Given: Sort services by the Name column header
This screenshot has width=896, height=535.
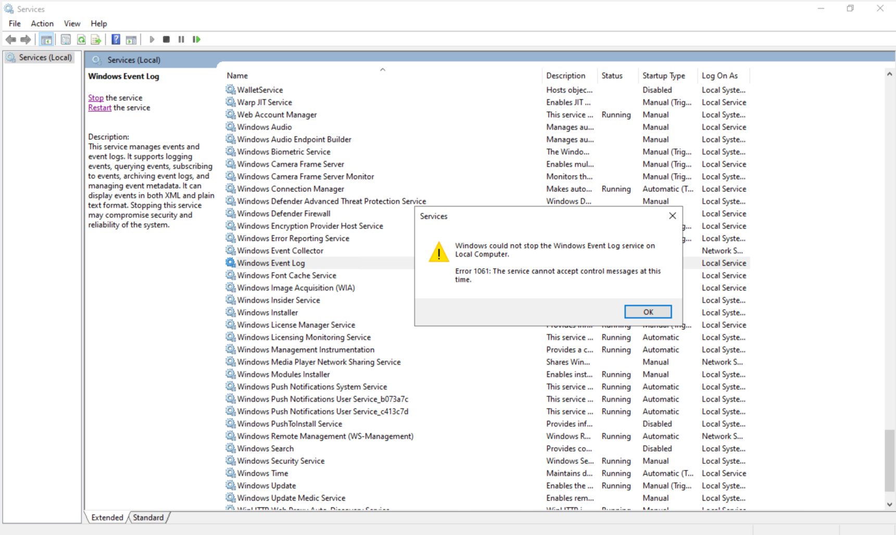Looking at the screenshot, I should point(383,75).
